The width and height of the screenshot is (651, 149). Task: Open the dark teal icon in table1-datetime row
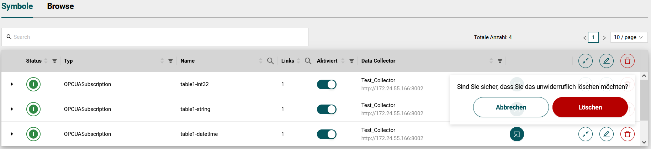pyautogui.click(x=517, y=134)
